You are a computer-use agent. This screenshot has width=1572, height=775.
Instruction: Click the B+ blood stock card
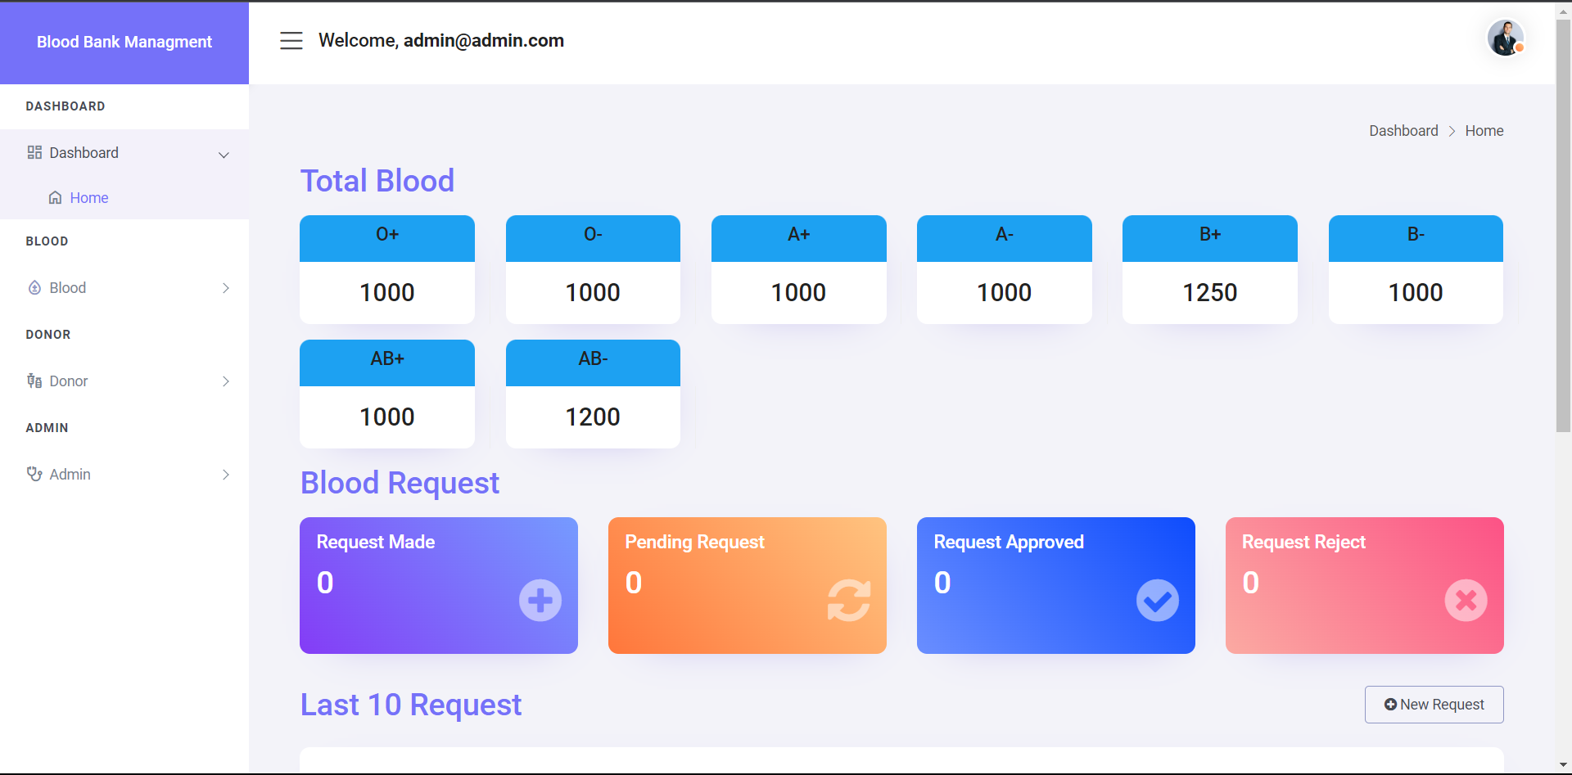[1209, 269]
